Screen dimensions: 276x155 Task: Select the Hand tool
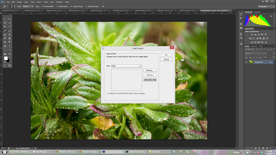[5, 54]
